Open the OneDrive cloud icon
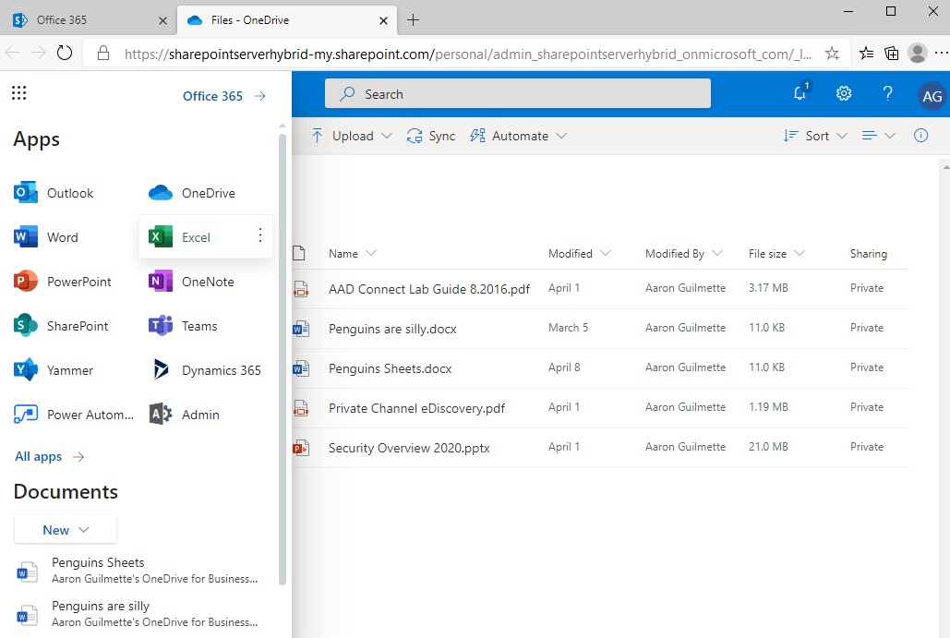 [161, 193]
